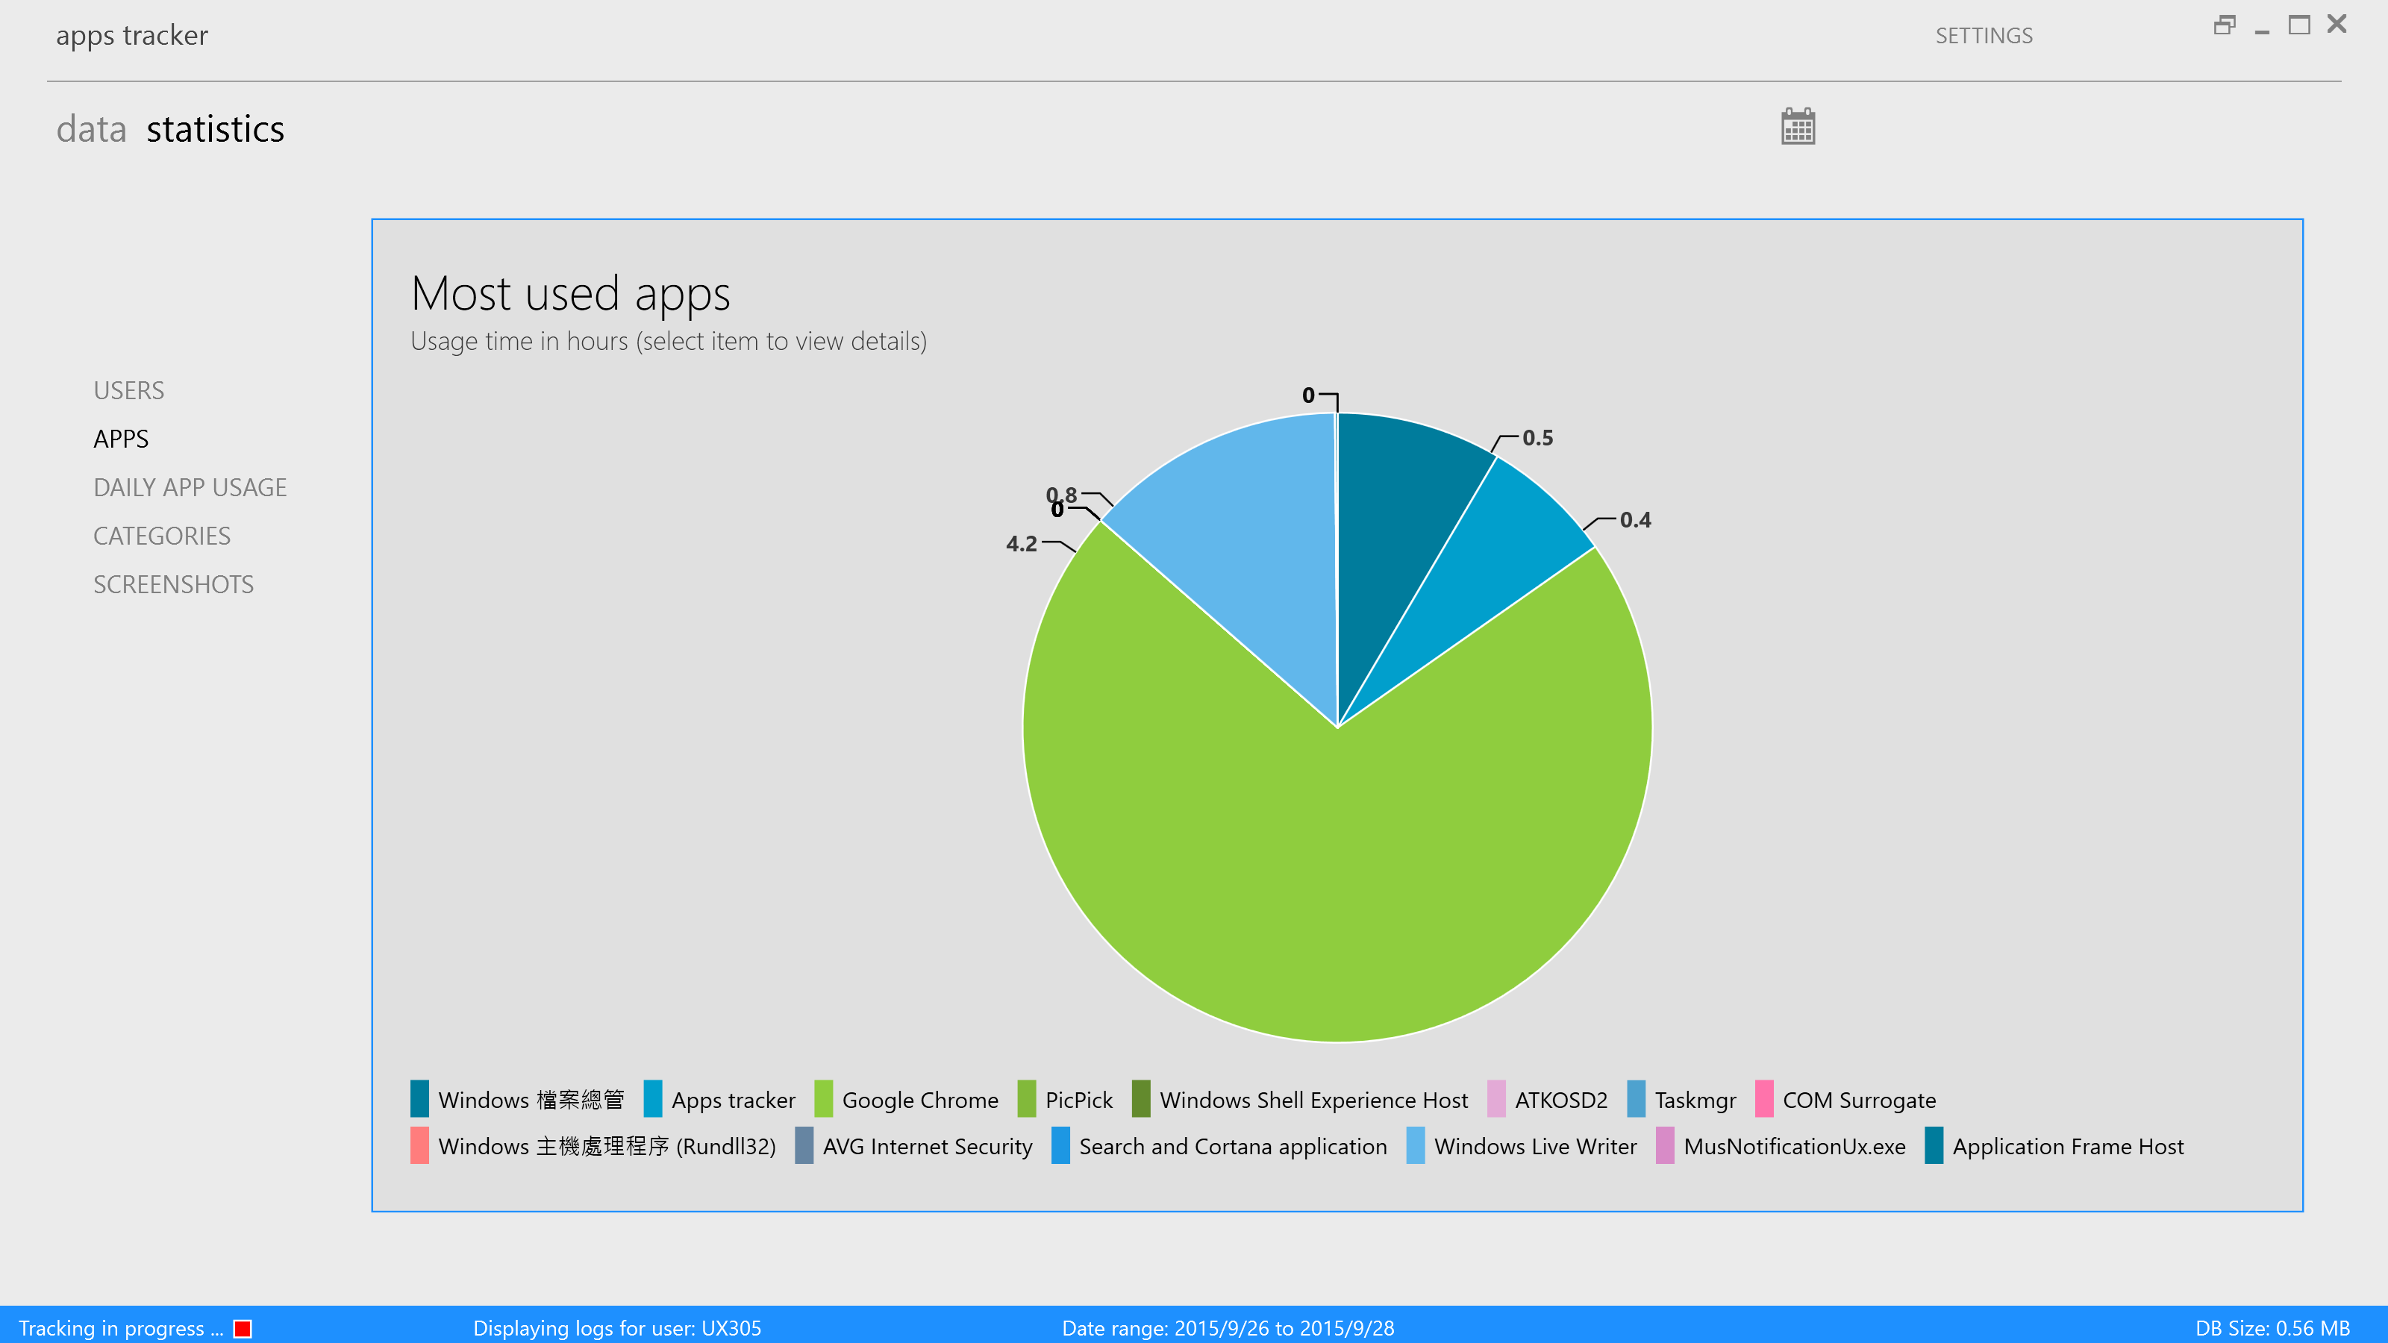The height and width of the screenshot is (1343, 2388).
Task: Click the Windows Live Writer legend marker
Action: (x=1415, y=1145)
